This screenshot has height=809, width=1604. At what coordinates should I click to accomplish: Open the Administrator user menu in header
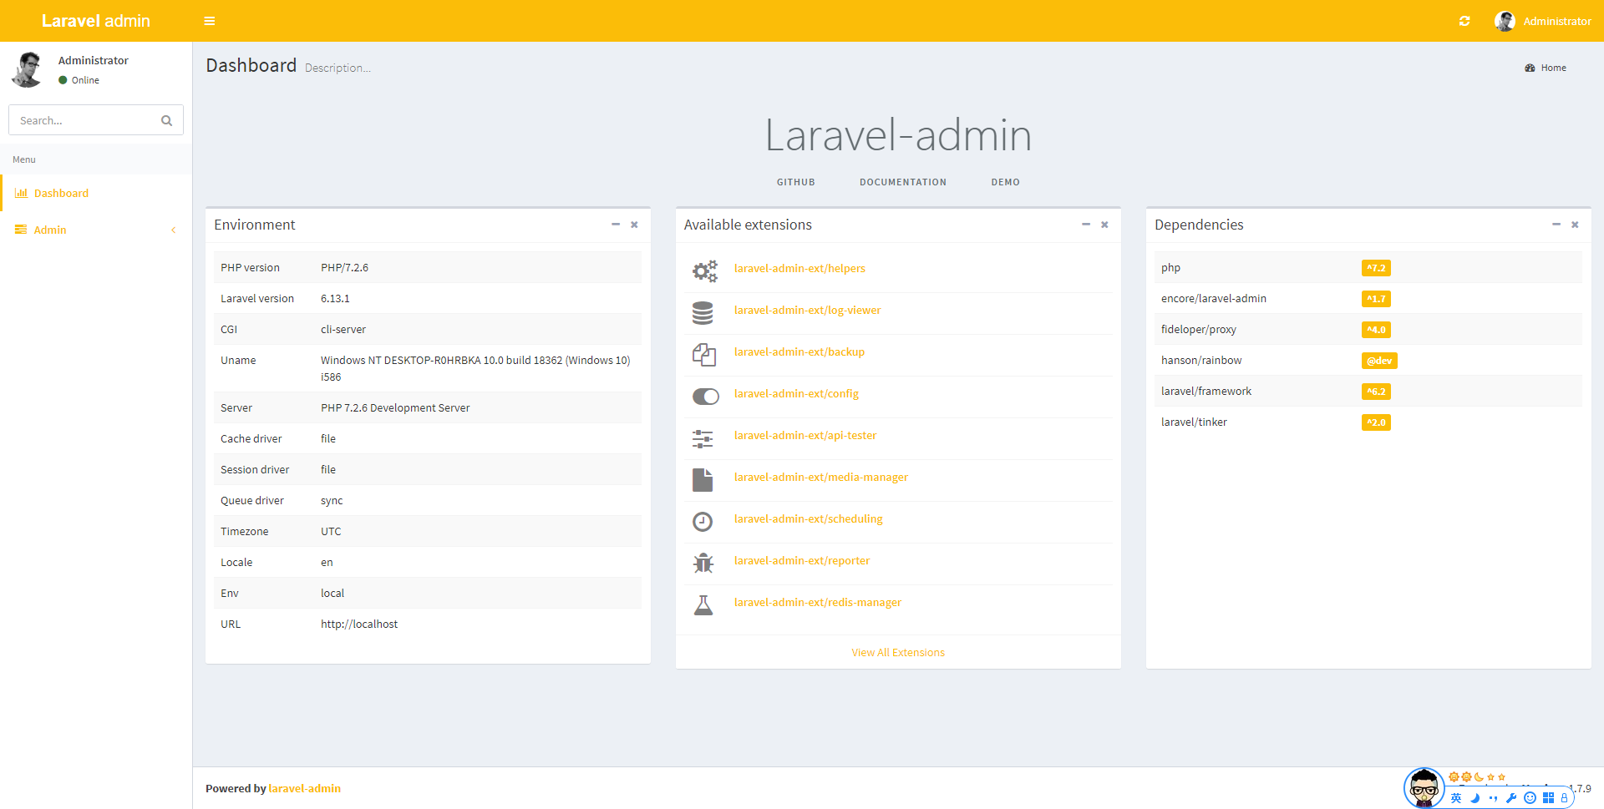(x=1543, y=21)
